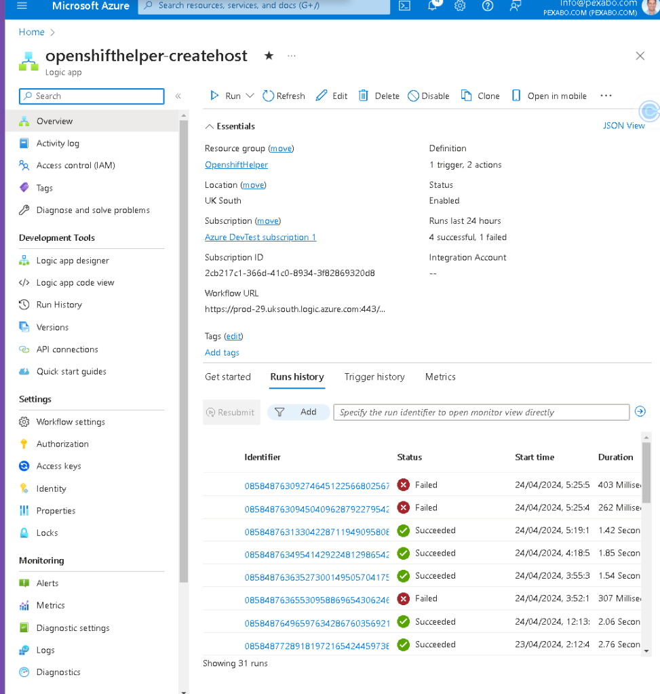Click the run identifier input field
Screen dimensions: 660x694
point(481,412)
